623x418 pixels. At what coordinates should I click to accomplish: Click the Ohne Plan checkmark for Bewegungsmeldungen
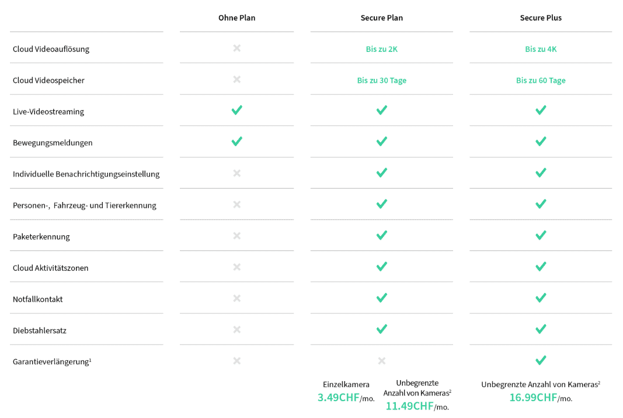pyautogui.click(x=237, y=141)
